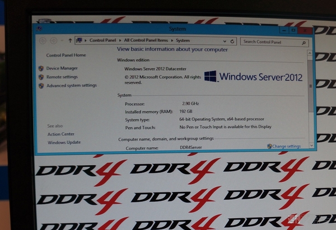Focus the Search Control Panel field

click(x=274, y=42)
